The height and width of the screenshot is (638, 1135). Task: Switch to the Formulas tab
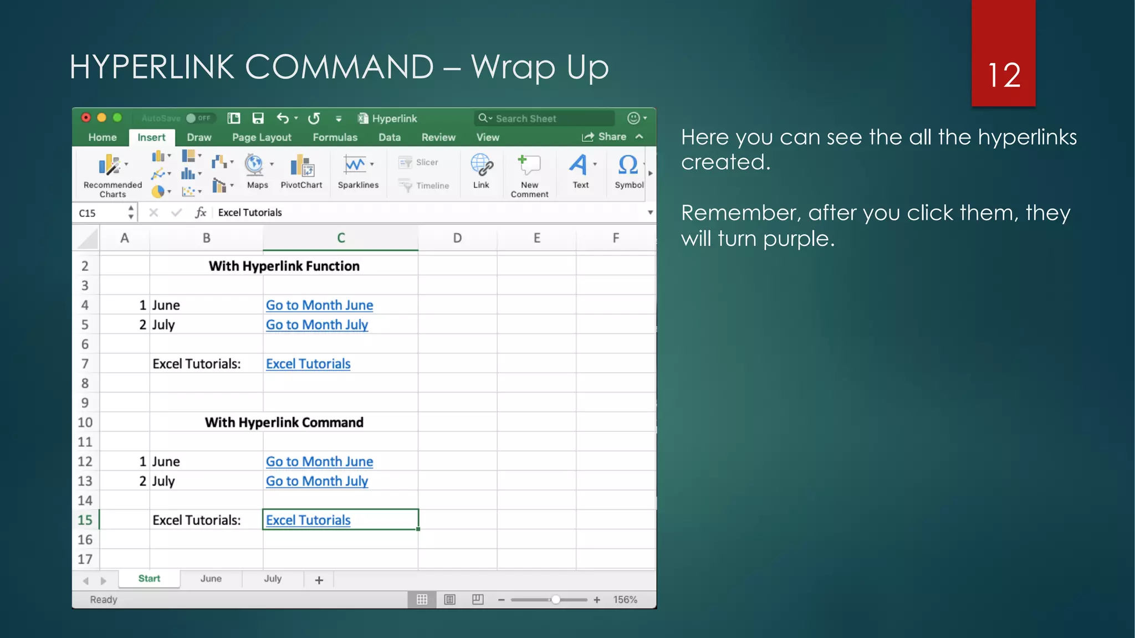335,137
